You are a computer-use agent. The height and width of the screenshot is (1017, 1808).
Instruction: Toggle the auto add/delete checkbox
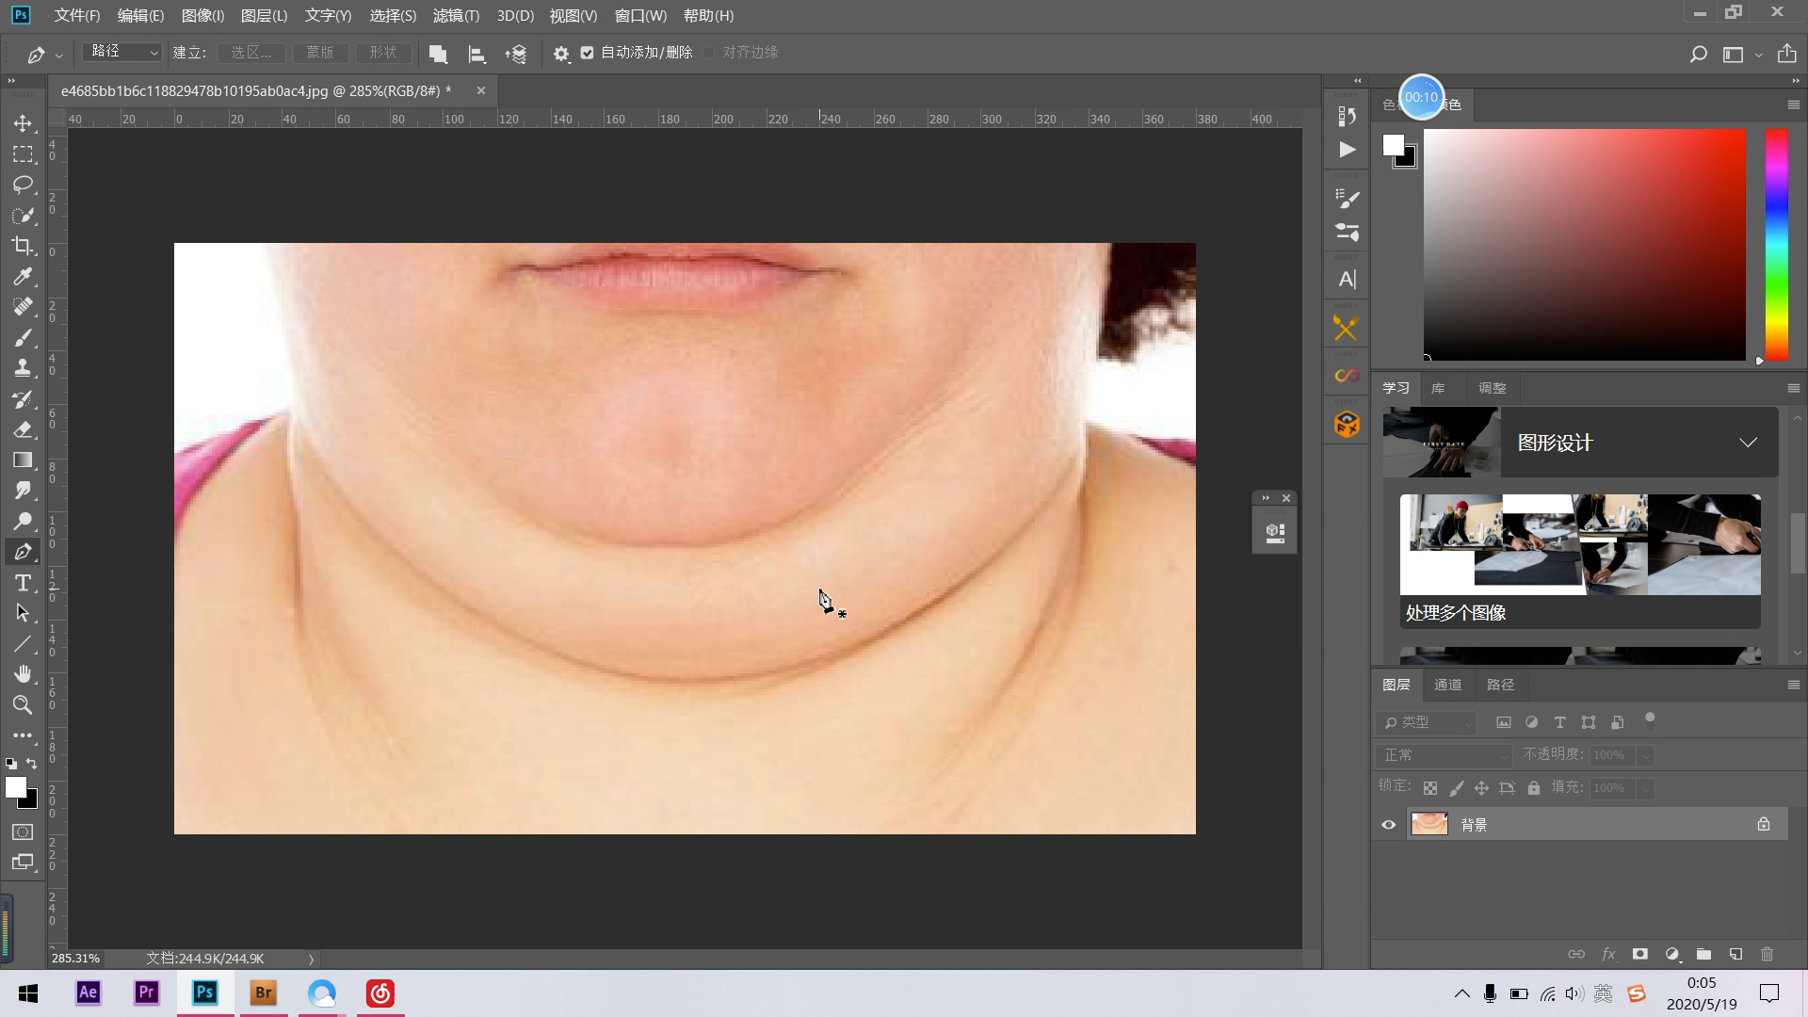588,53
